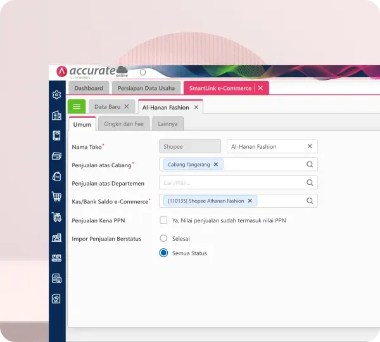Click the Impor Penjualan Berstatus label
This screenshot has height=342, width=380.
pos(106,239)
